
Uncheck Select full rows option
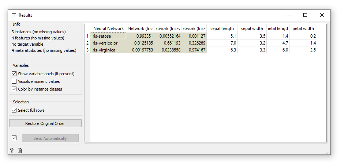[14, 110]
